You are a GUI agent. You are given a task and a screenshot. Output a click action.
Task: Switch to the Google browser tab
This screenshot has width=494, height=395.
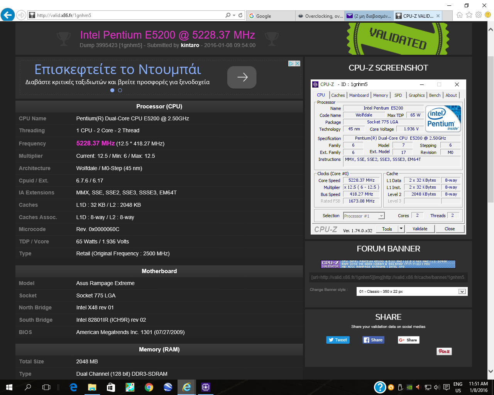[x=270, y=16]
